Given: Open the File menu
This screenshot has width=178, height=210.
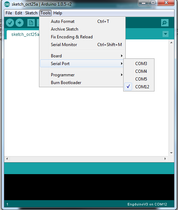Looking at the screenshot, I should point(9,13).
